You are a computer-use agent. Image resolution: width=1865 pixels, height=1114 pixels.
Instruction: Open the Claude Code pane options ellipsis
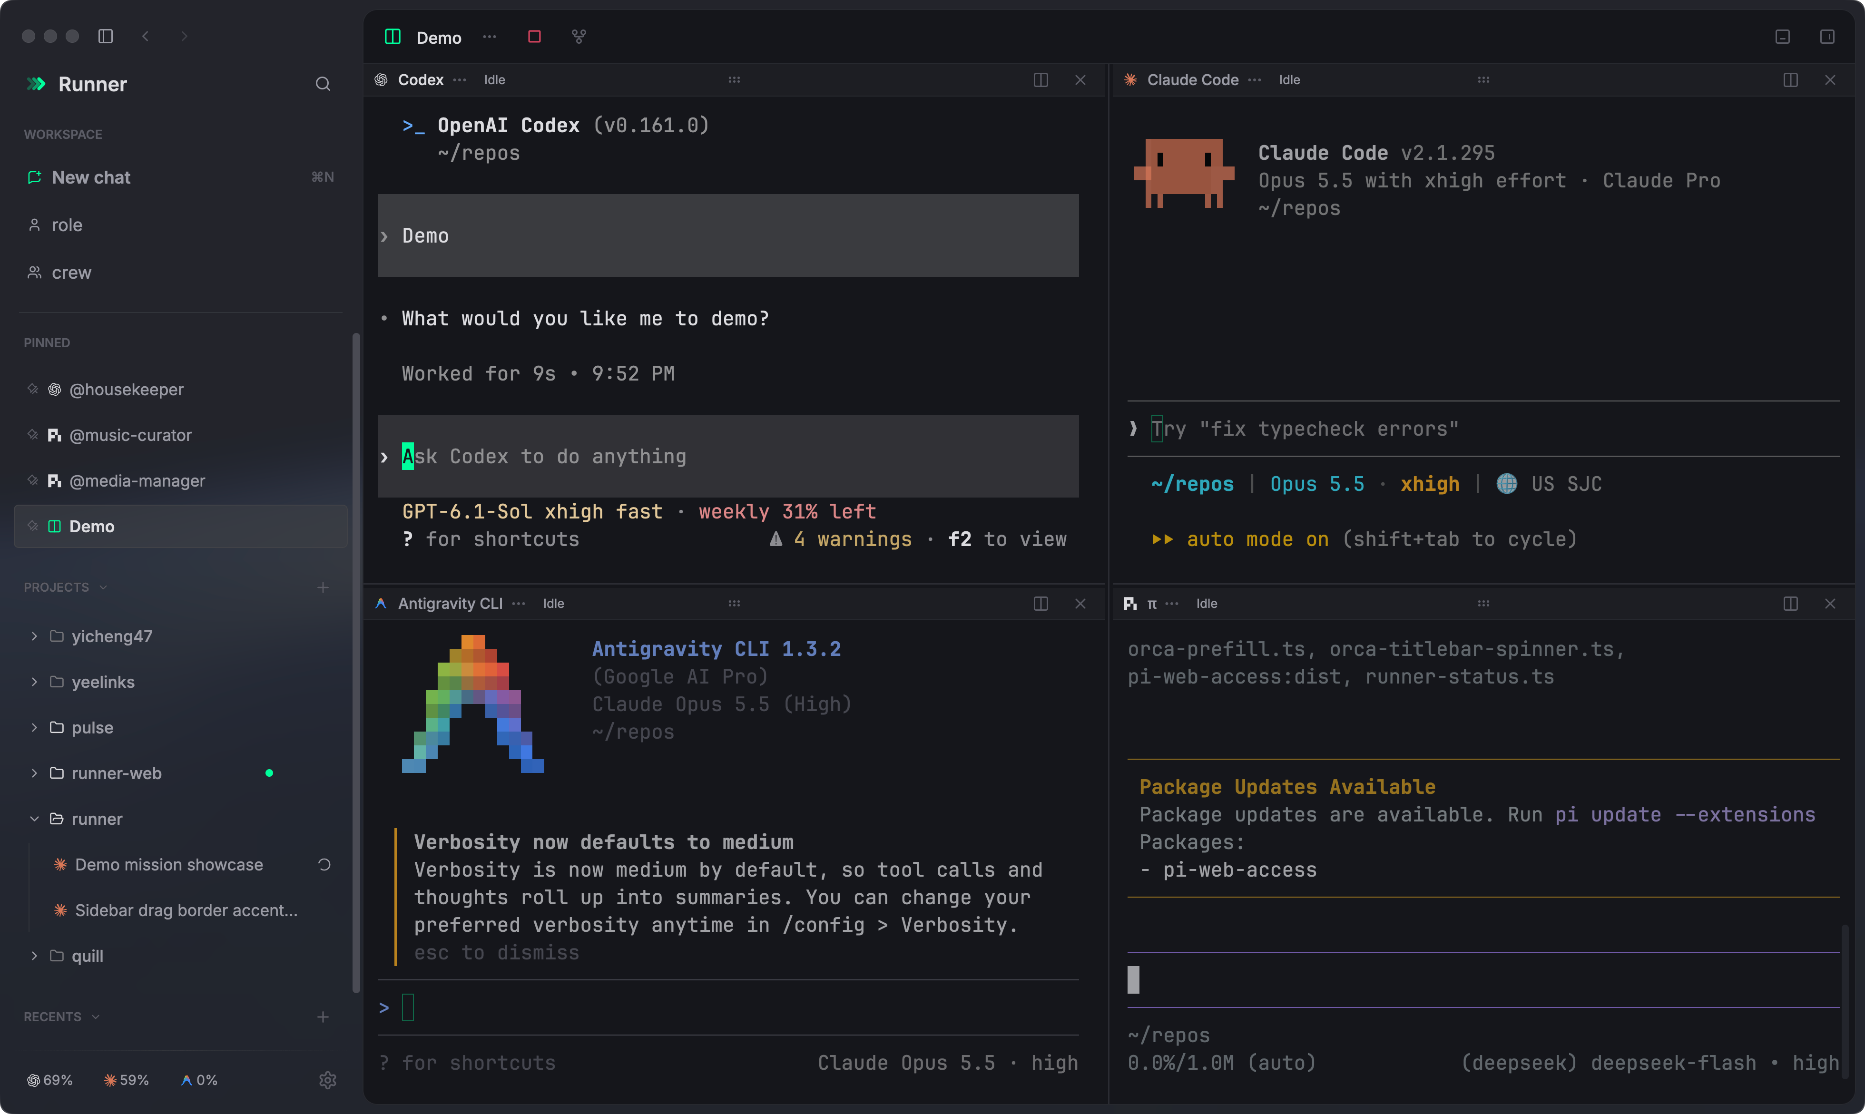(1255, 79)
